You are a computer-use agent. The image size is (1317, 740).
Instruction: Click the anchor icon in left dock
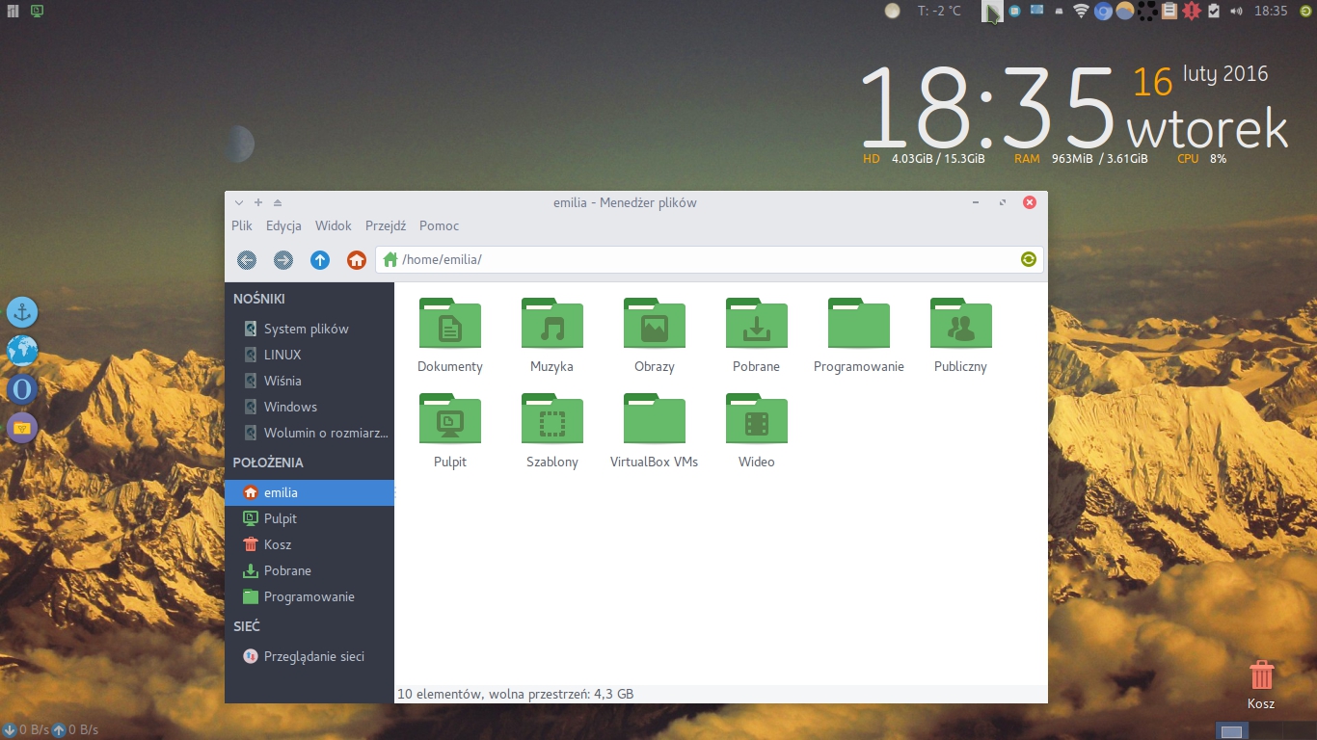point(22,312)
